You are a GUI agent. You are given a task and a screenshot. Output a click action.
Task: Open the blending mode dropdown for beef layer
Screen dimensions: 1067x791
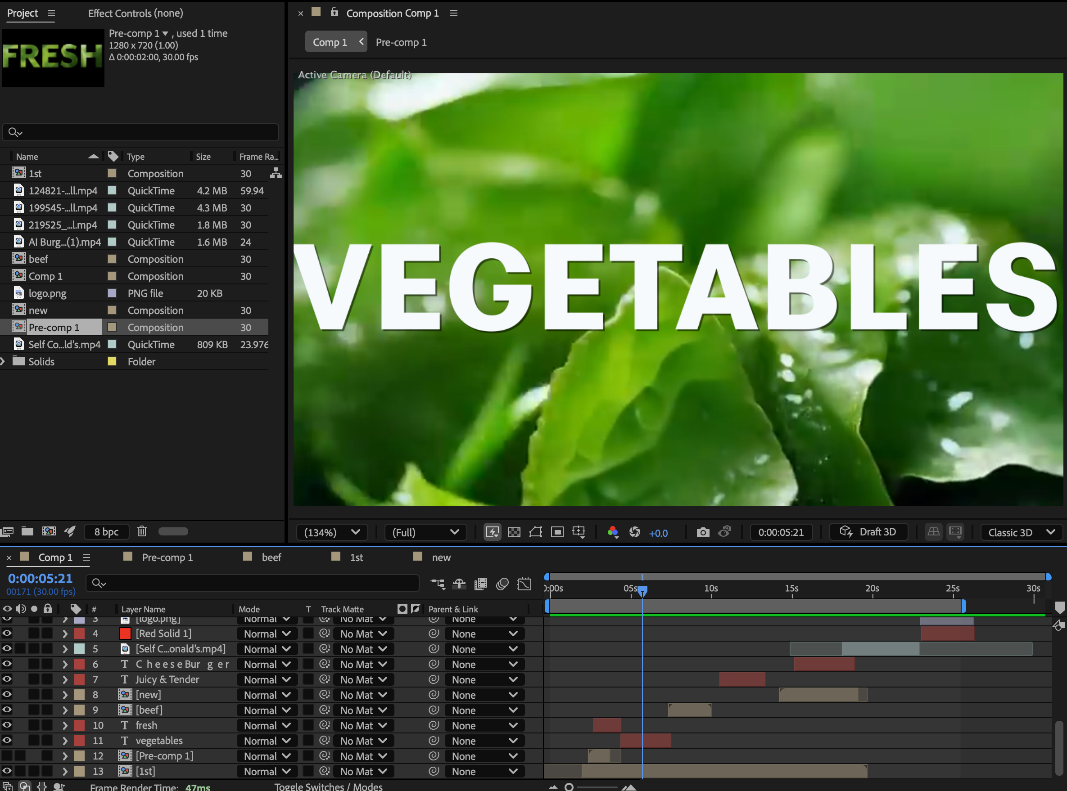click(x=267, y=710)
